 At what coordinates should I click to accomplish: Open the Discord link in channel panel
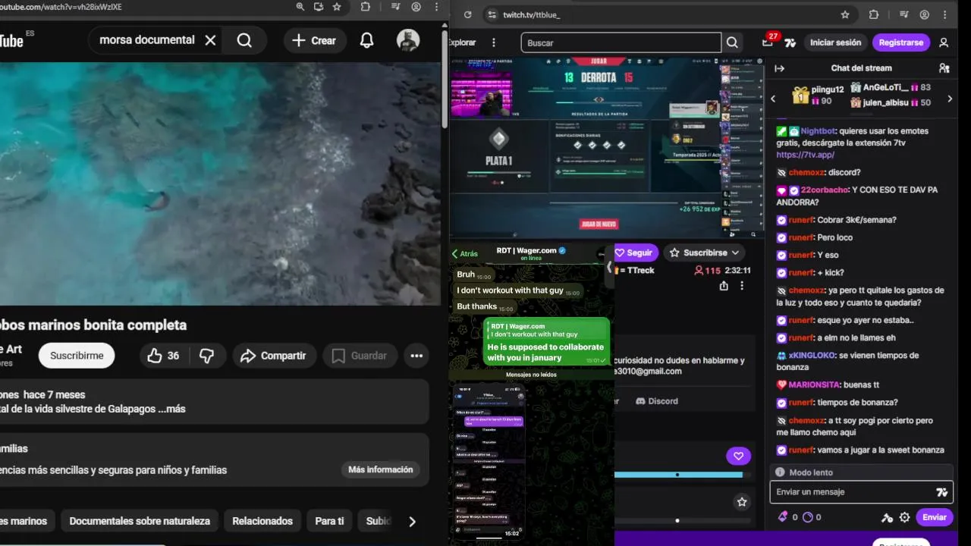[657, 401]
